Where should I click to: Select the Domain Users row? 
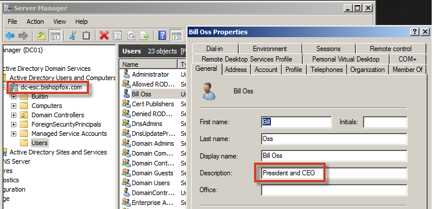[x=150, y=183]
